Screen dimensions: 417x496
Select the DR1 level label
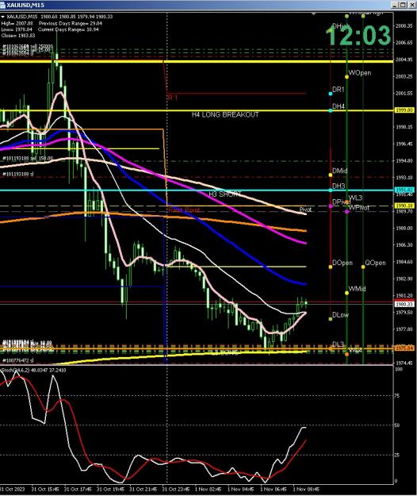tap(339, 90)
